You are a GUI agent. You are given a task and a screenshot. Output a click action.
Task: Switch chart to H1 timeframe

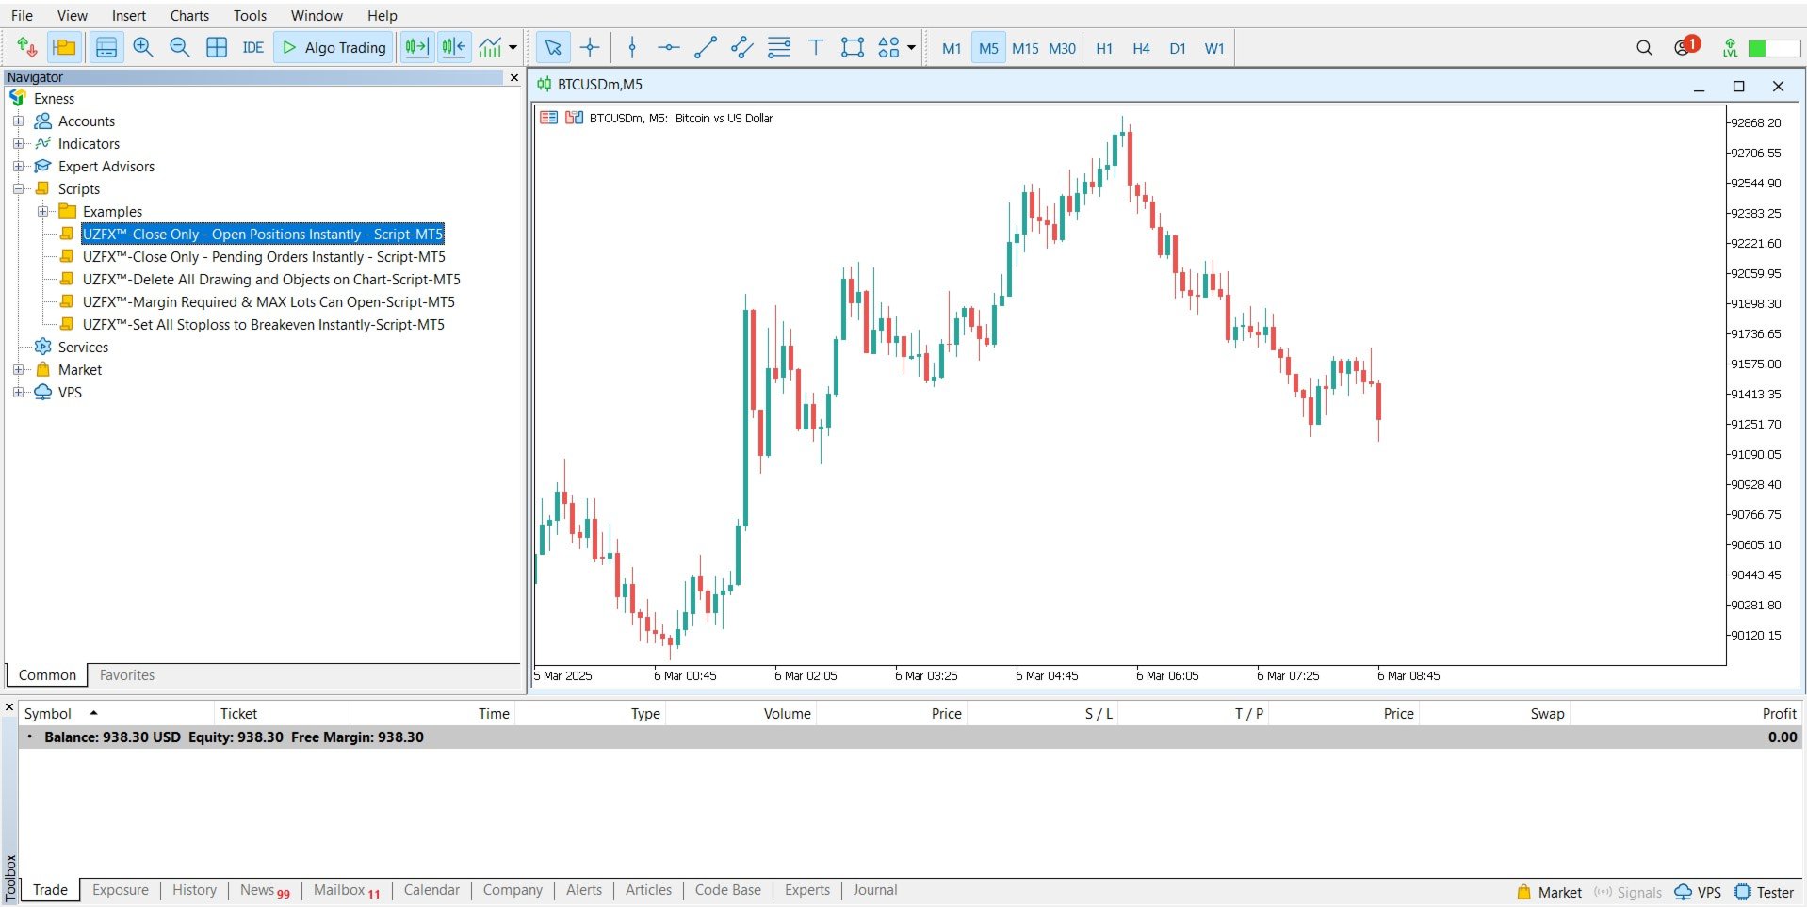pyautogui.click(x=1104, y=48)
